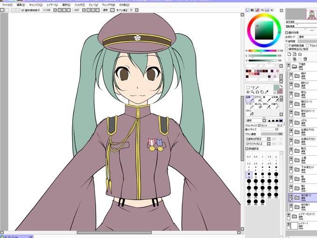Select brush size 12 preset
The width and height of the screenshot is (317, 238).
click(256, 175)
